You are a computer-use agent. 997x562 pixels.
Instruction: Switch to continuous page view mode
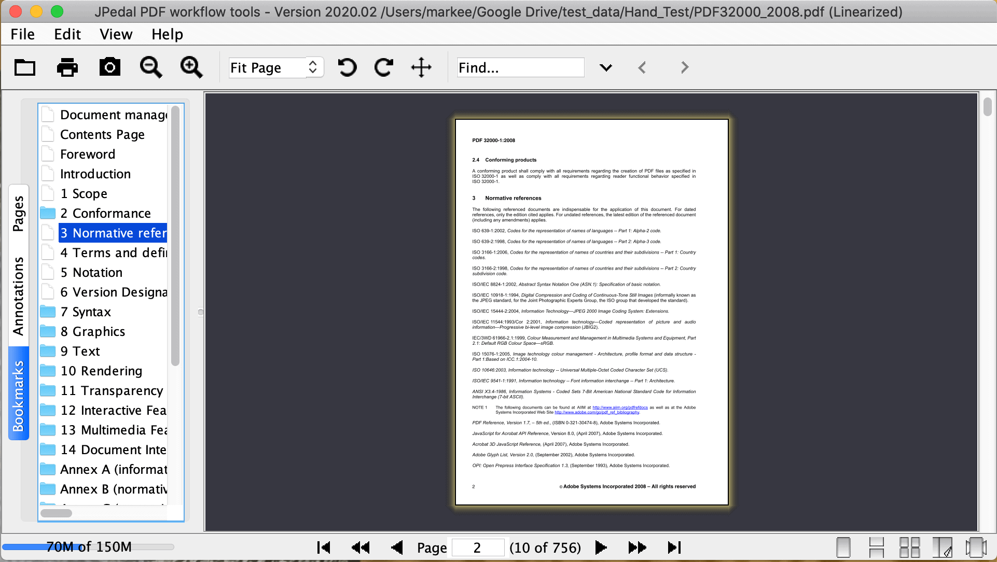[x=876, y=547]
